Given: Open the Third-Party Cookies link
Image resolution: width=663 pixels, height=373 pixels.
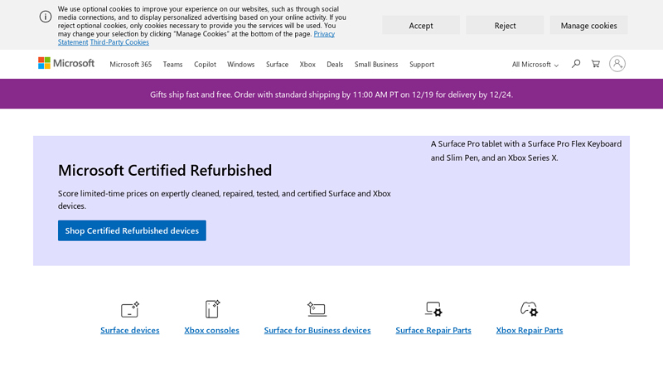Looking at the screenshot, I should pos(119,42).
